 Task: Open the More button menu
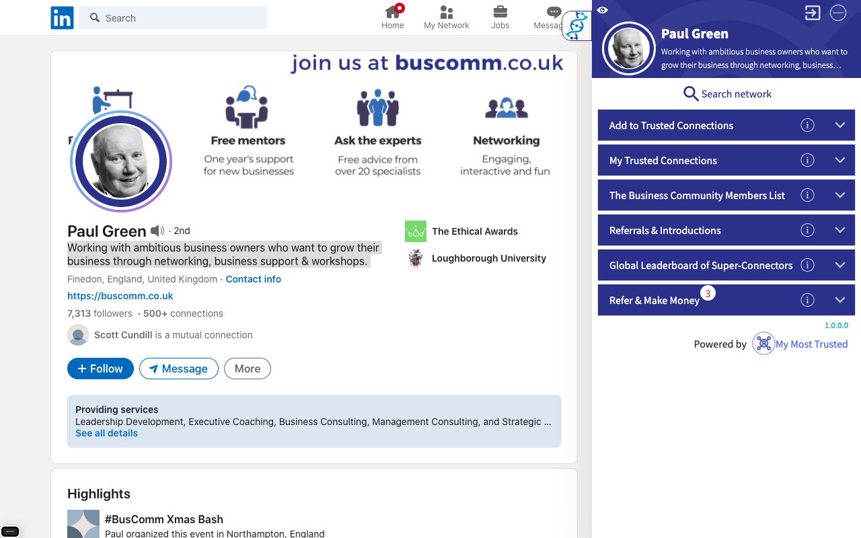(248, 369)
